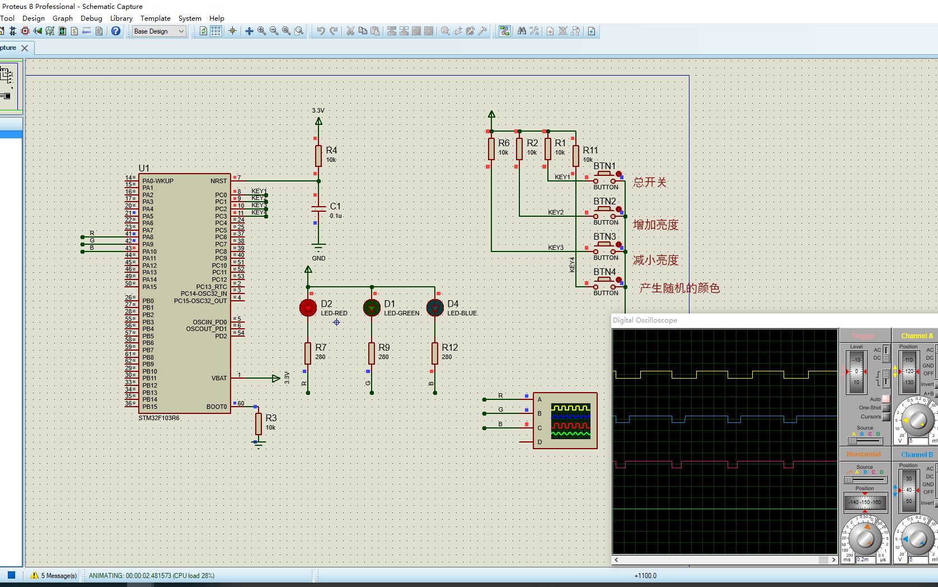Click the Cut scissors icon
The width and height of the screenshot is (938, 587).
[x=350, y=31]
